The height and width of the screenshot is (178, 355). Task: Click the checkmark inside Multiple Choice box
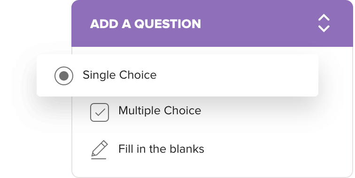(100, 112)
